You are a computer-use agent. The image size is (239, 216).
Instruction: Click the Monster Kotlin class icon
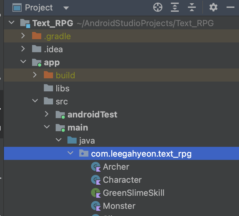point(96,206)
